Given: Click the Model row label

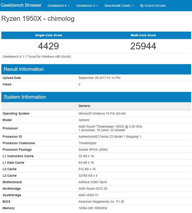Looking at the screenshot, I should coord(7,120).
